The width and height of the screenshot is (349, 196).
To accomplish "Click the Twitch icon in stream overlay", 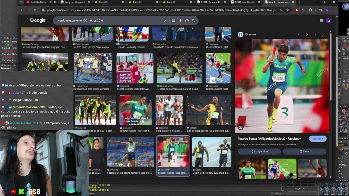I will pos(5,192).
